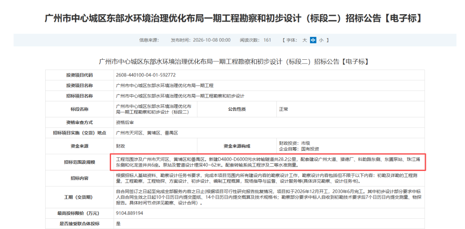
Task: Click the 是否接受联合体投标 label
Action: tap(80, 224)
